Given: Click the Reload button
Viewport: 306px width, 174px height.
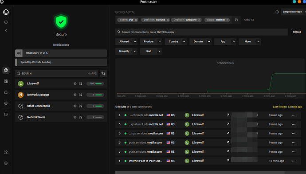Looking at the screenshot, I should (297, 32).
